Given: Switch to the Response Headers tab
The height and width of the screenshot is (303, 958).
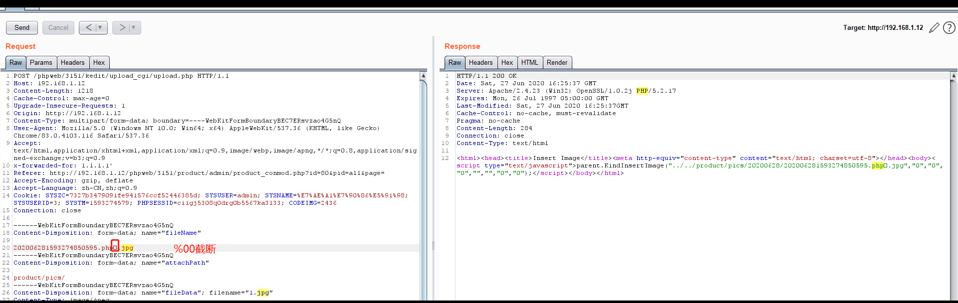Looking at the screenshot, I should click(481, 62).
